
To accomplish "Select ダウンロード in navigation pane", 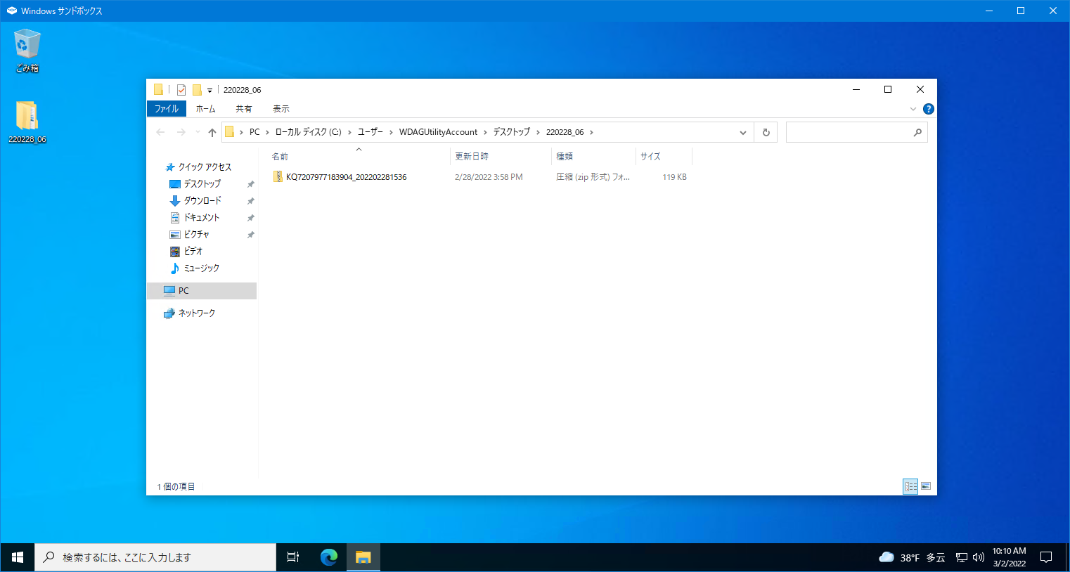I will [202, 201].
